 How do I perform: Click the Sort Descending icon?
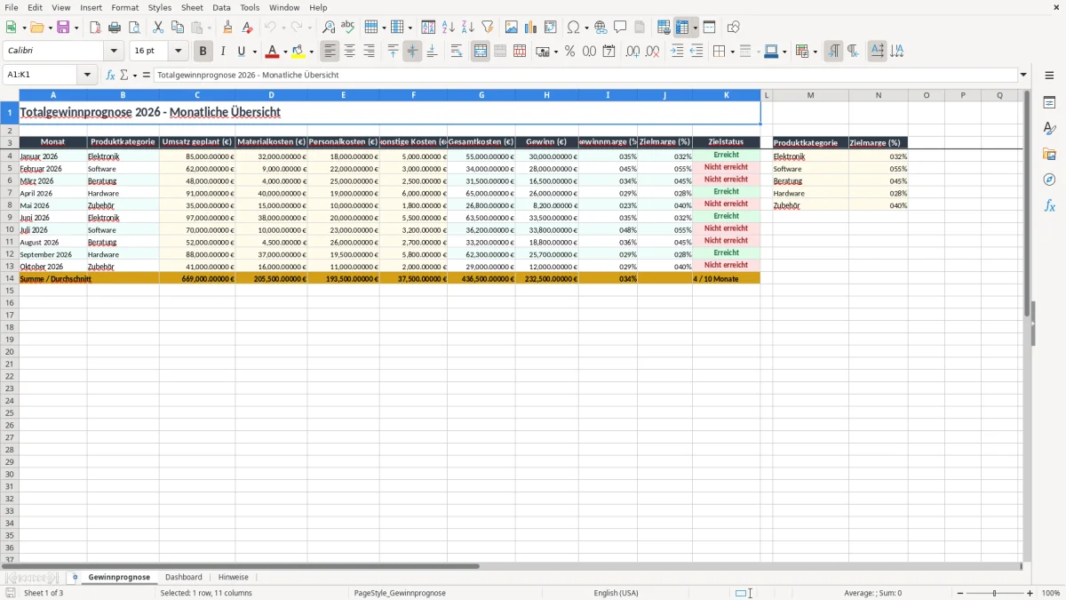[x=468, y=28]
